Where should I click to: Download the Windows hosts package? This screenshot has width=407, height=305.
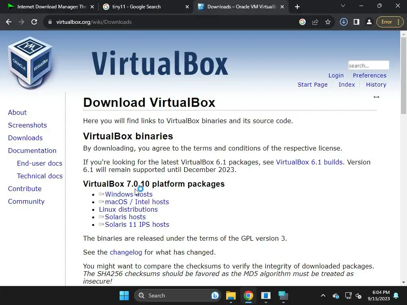point(128,194)
